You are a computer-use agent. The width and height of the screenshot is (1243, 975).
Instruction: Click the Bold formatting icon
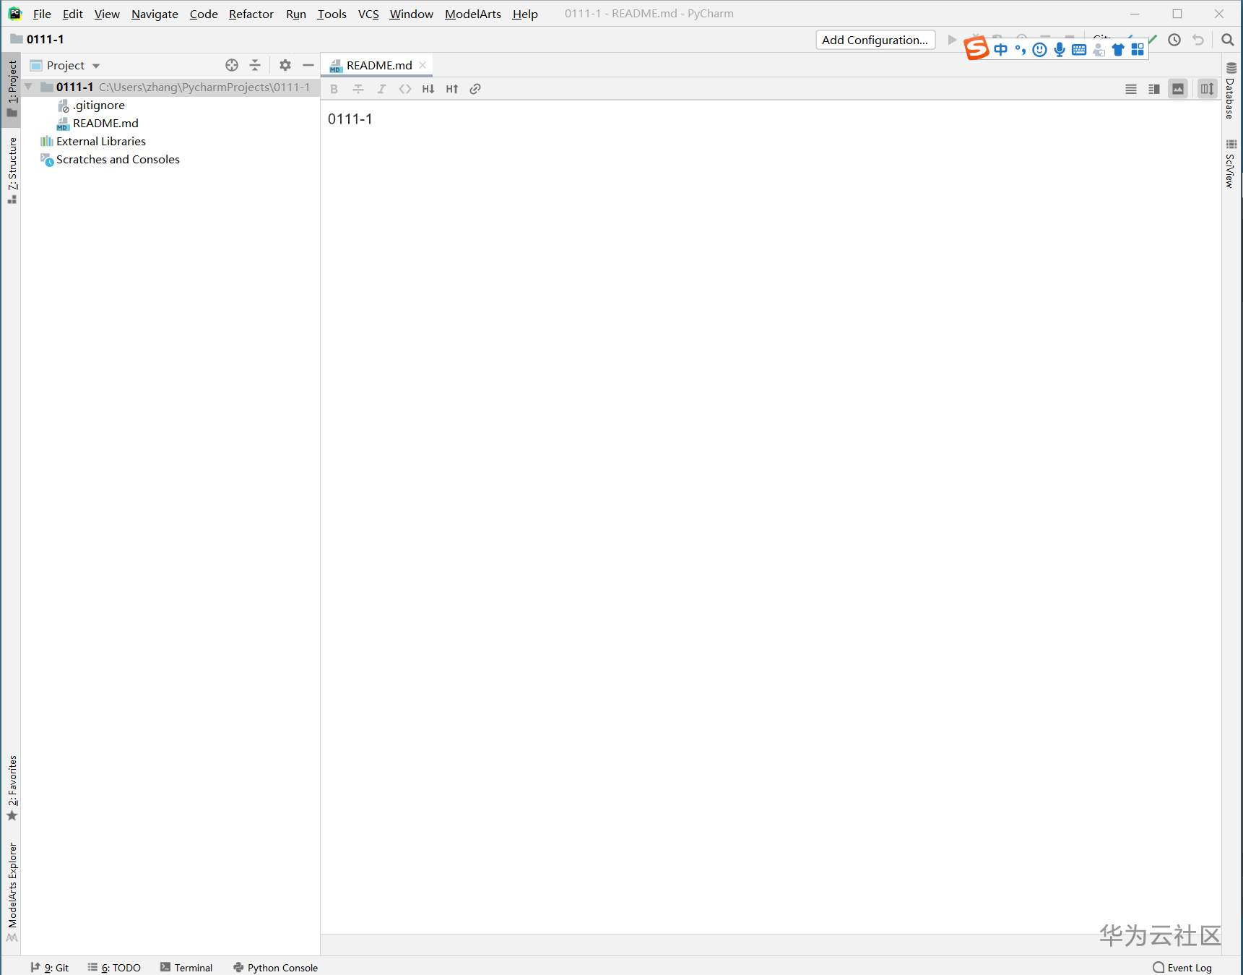coord(334,89)
